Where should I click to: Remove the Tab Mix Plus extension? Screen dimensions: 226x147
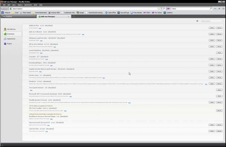tap(219, 131)
